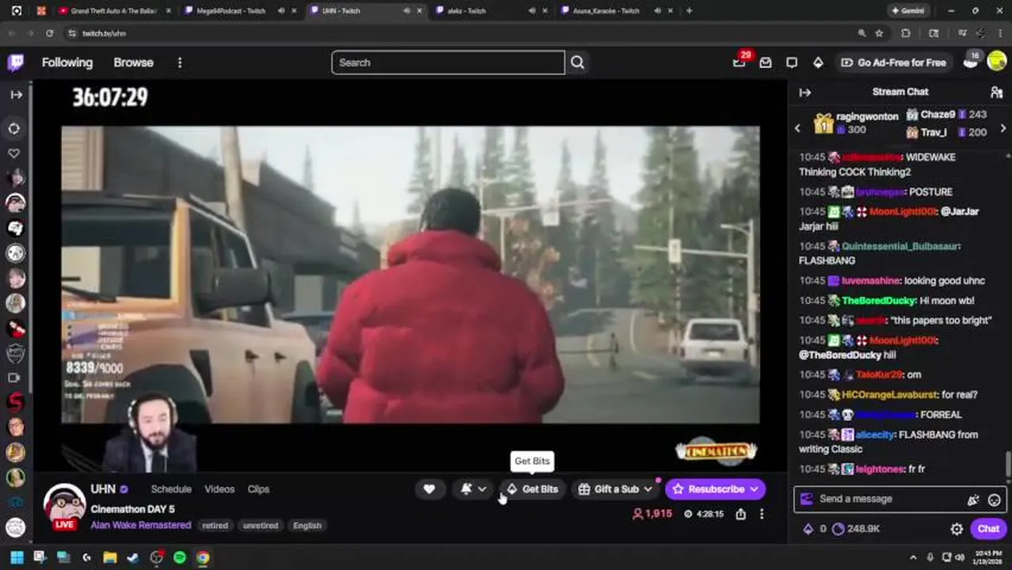This screenshot has height=570, width=1012.
Task: Focus the Twitch Search field
Action: [x=448, y=63]
